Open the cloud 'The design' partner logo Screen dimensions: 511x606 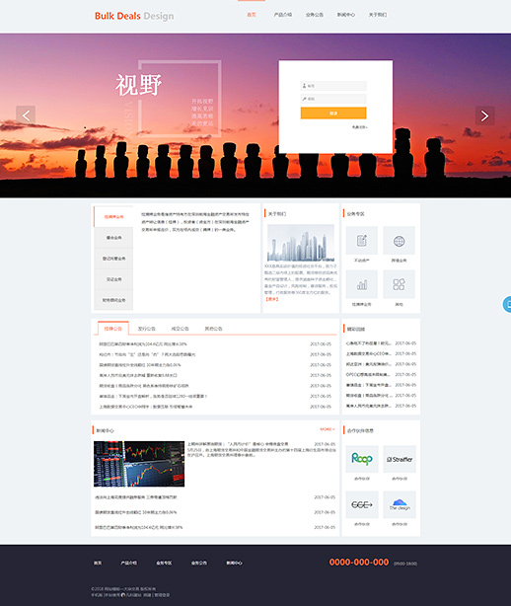click(400, 504)
